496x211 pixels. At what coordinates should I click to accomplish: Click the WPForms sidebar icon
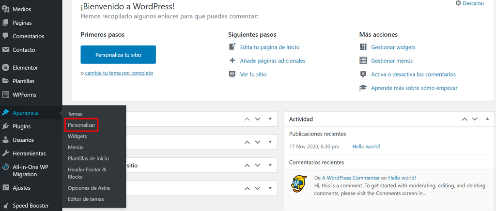click(5, 95)
